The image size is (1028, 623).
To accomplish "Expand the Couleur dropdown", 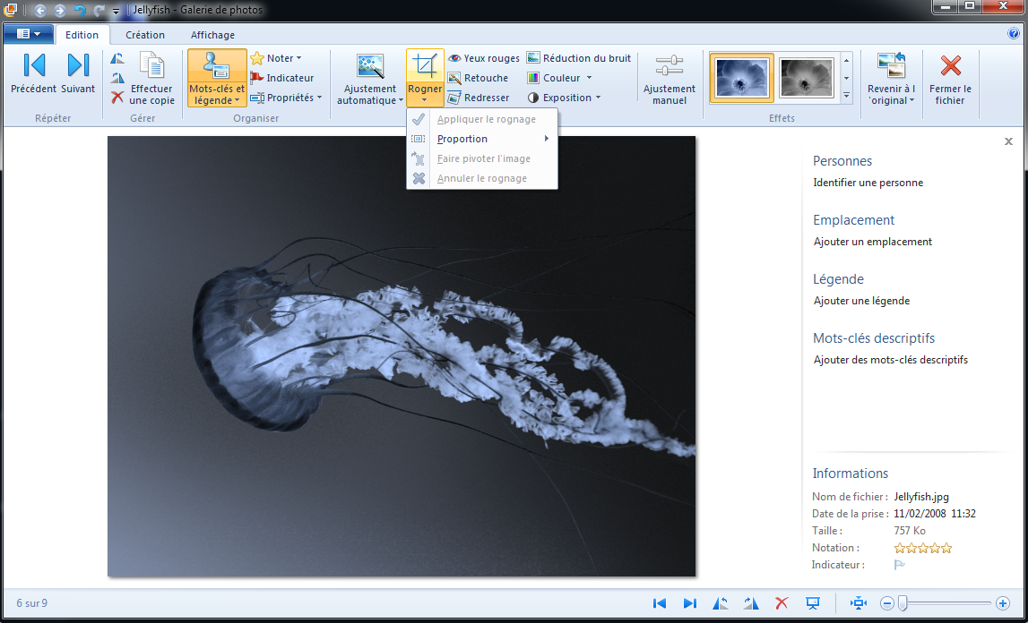I will point(559,78).
